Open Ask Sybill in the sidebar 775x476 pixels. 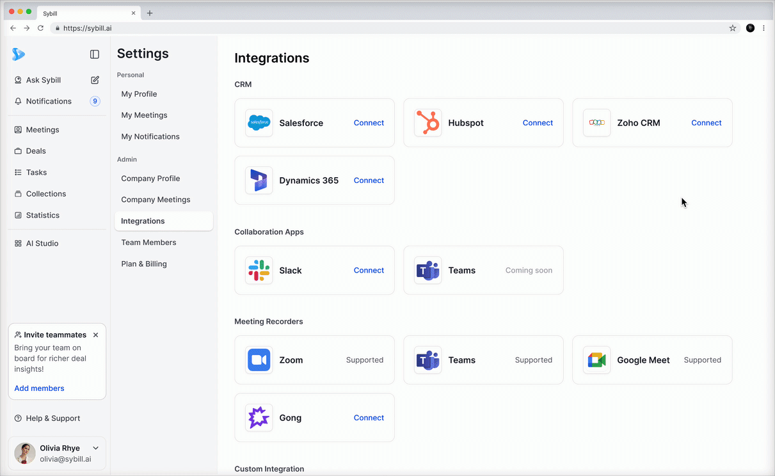(x=44, y=80)
